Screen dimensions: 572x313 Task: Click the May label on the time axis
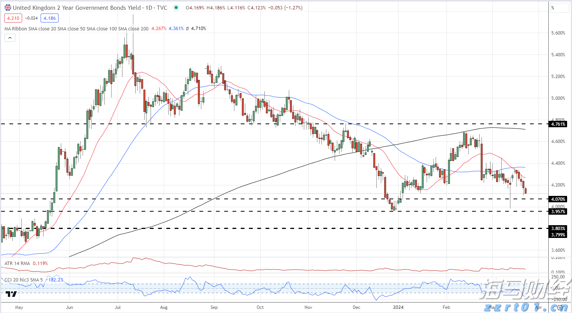[x=19, y=307]
